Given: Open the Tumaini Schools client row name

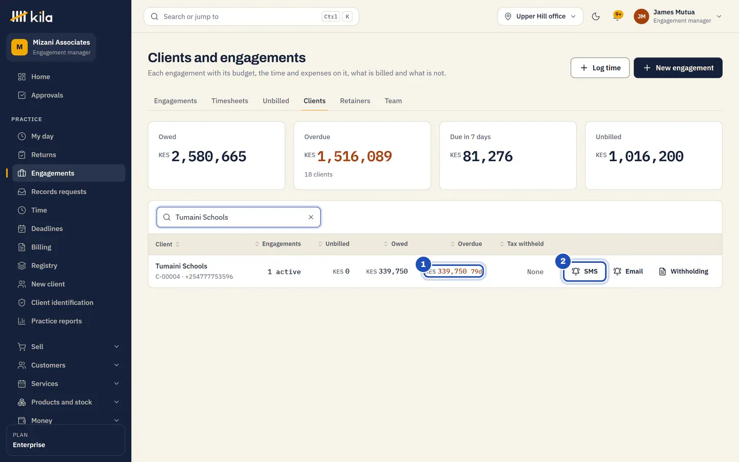Looking at the screenshot, I should tap(181, 266).
